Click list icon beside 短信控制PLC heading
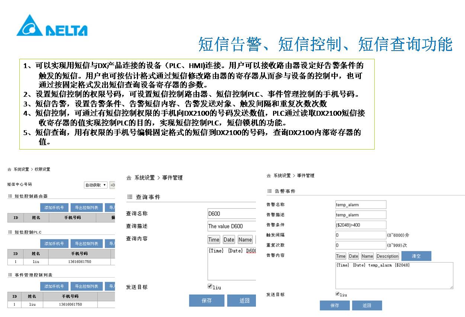465x317 pixels. coord(10,232)
